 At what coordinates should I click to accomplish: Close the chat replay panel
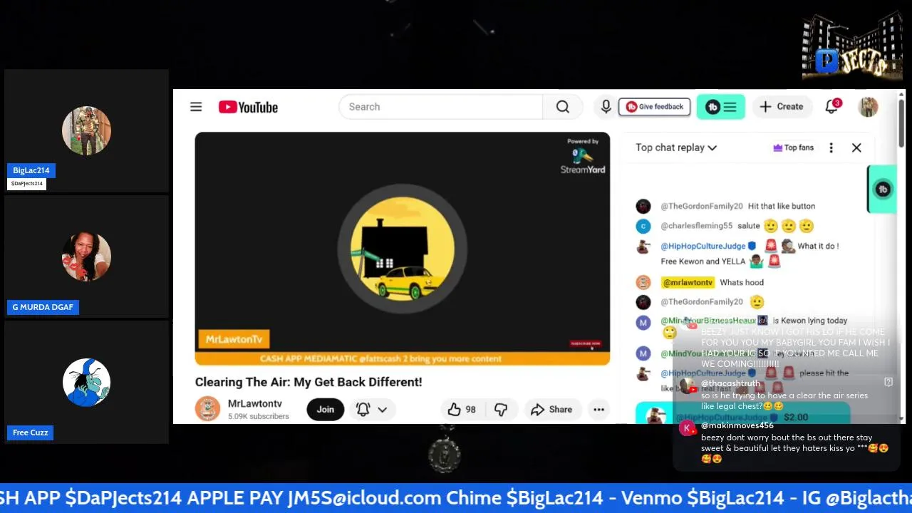[856, 147]
